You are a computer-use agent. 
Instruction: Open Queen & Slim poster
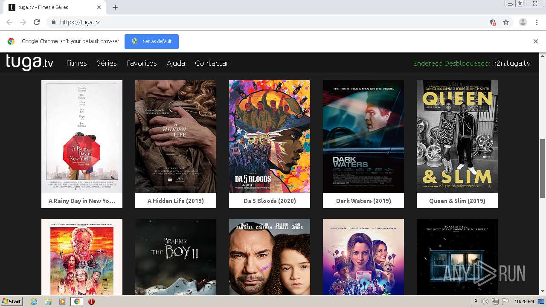point(457,136)
